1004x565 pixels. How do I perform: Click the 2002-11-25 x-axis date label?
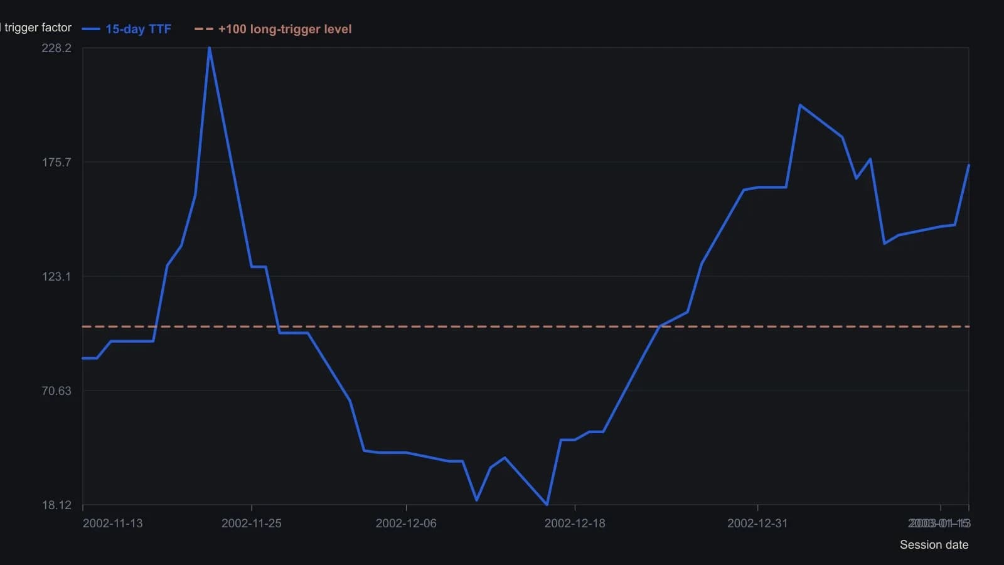pos(252,524)
